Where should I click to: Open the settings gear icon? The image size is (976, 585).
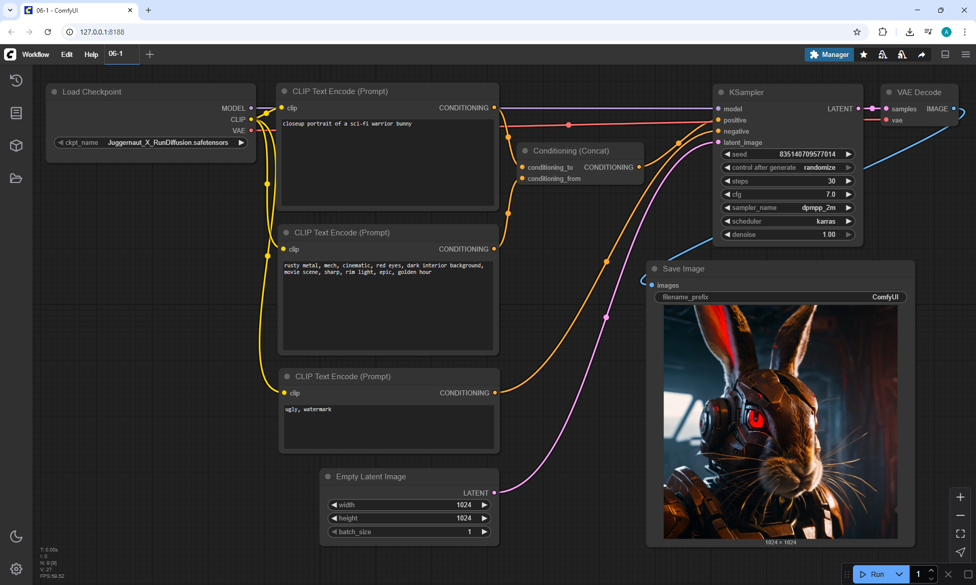tap(16, 569)
